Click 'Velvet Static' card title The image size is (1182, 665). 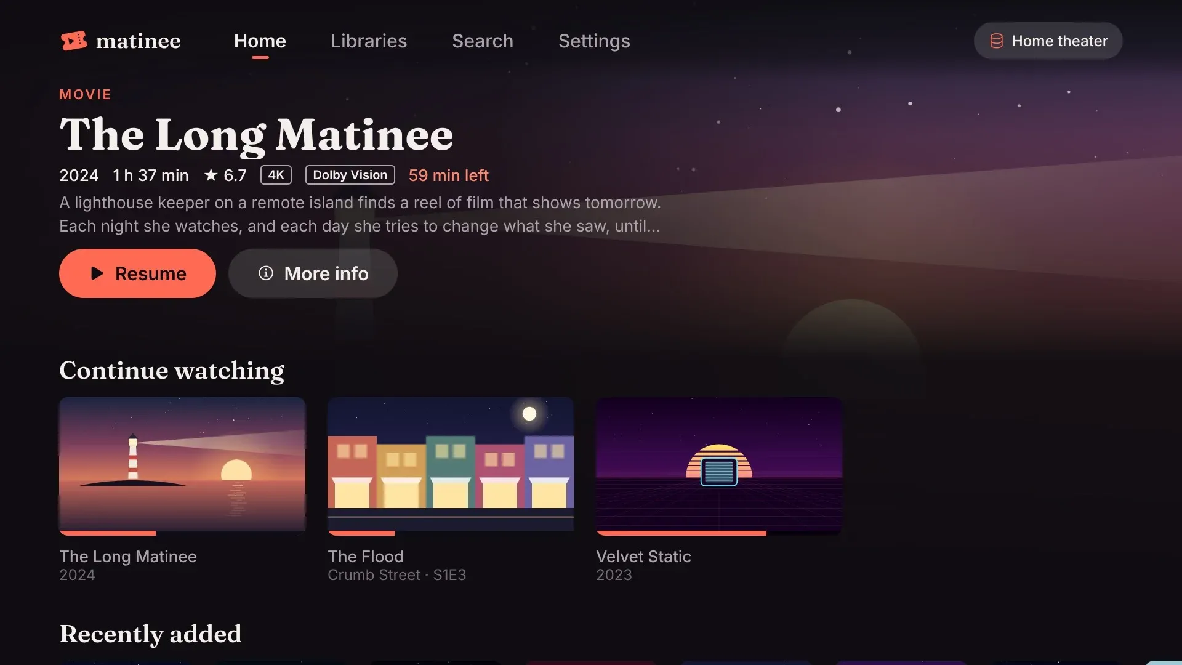pos(643,557)
